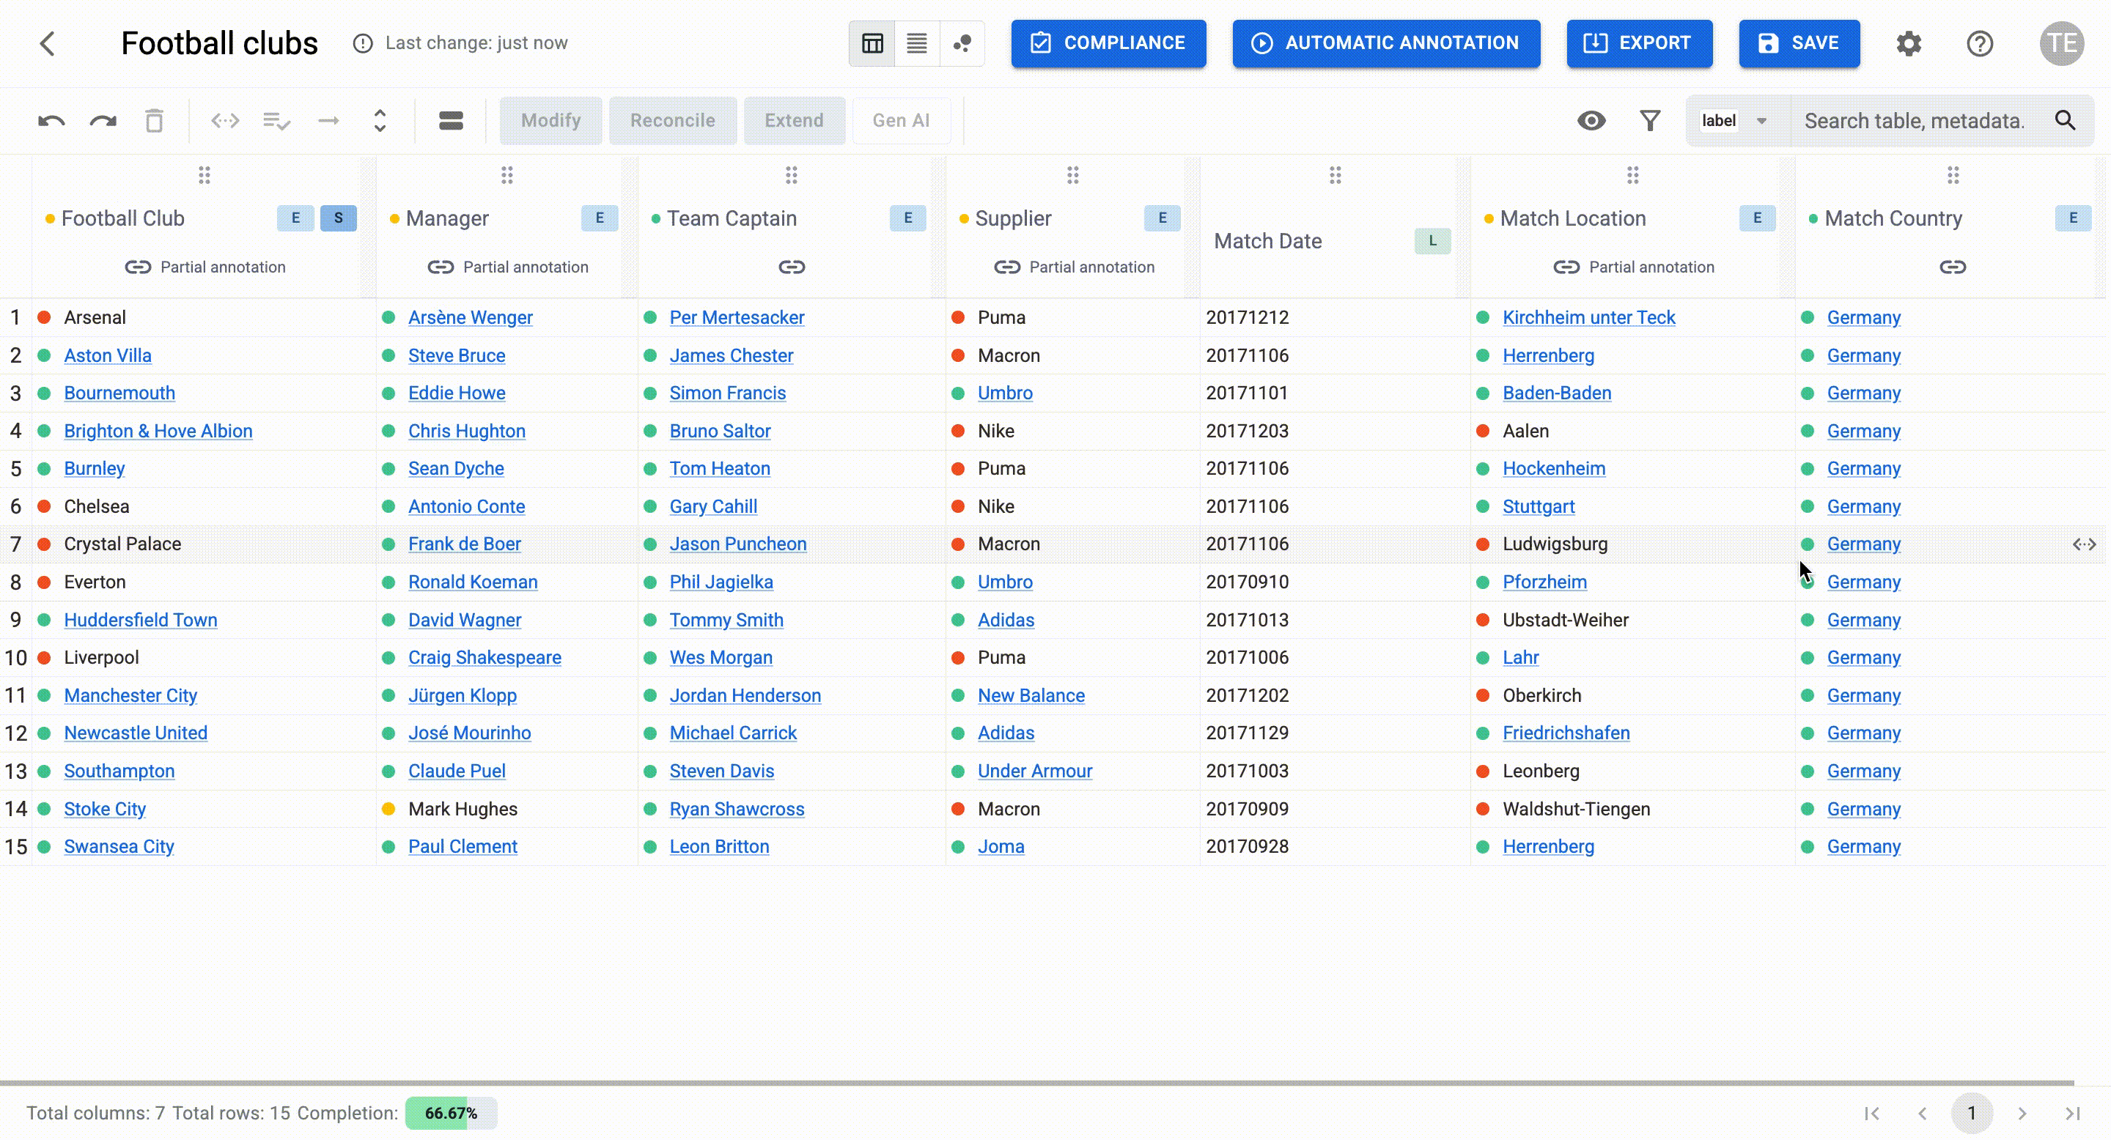
Task: Click drag handle above Match Date
Action: coord(1335,175)
